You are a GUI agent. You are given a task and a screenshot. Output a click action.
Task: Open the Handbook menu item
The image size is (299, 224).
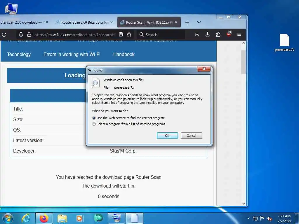pyautogui.click(x=124, y=54)
